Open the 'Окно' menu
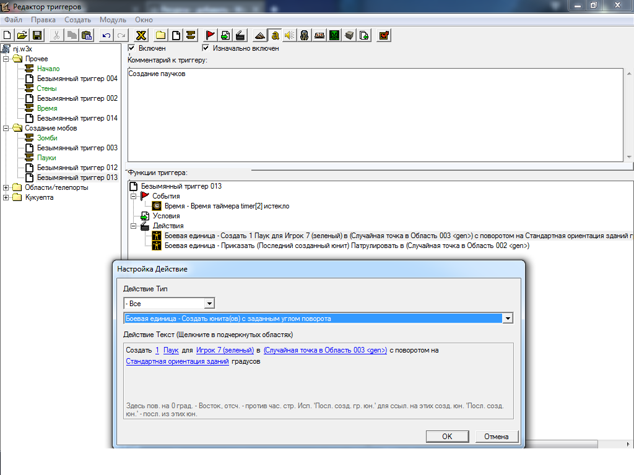Image resolution: width=634 pixels, height=475 pixels. point(144,20)
